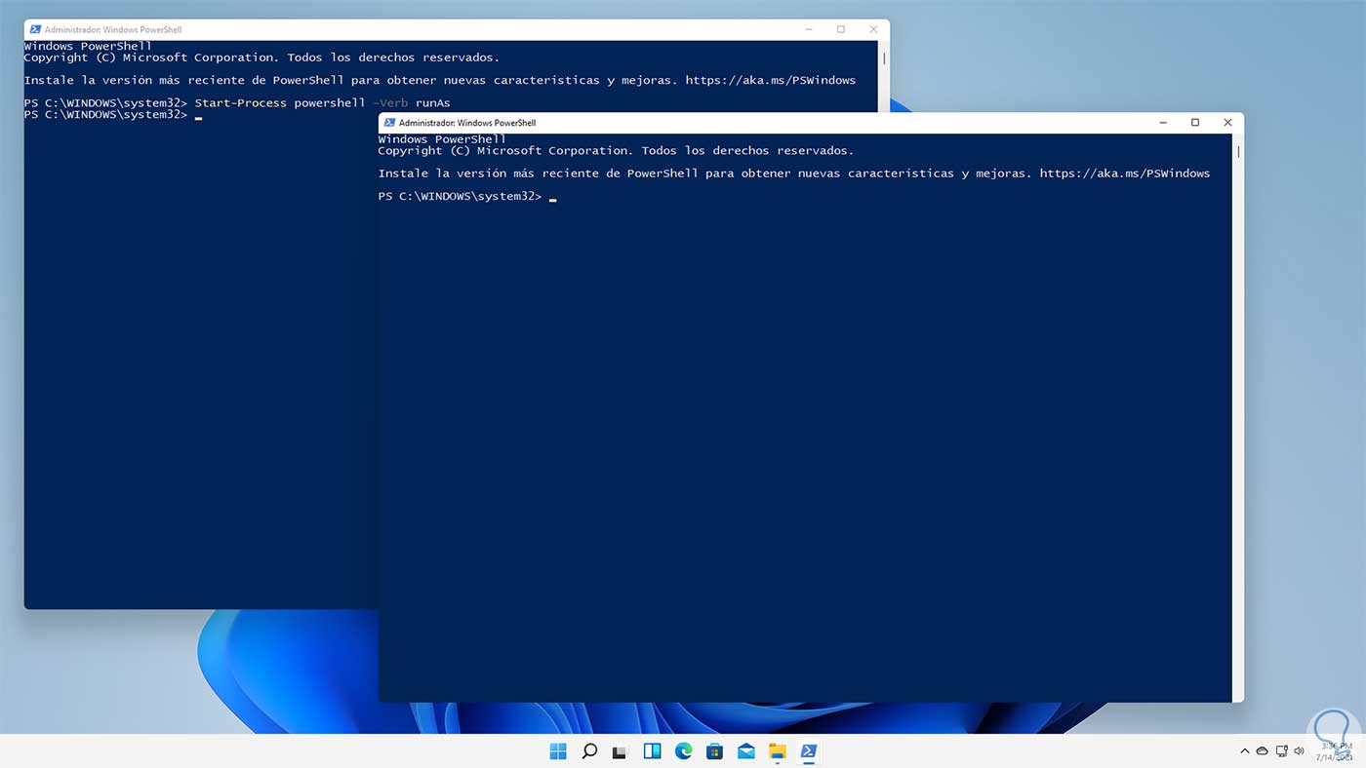Click the Copyright line in the front window

(616, 151)
